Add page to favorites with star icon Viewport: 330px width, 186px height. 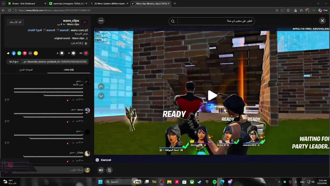(x=282, y=10)
